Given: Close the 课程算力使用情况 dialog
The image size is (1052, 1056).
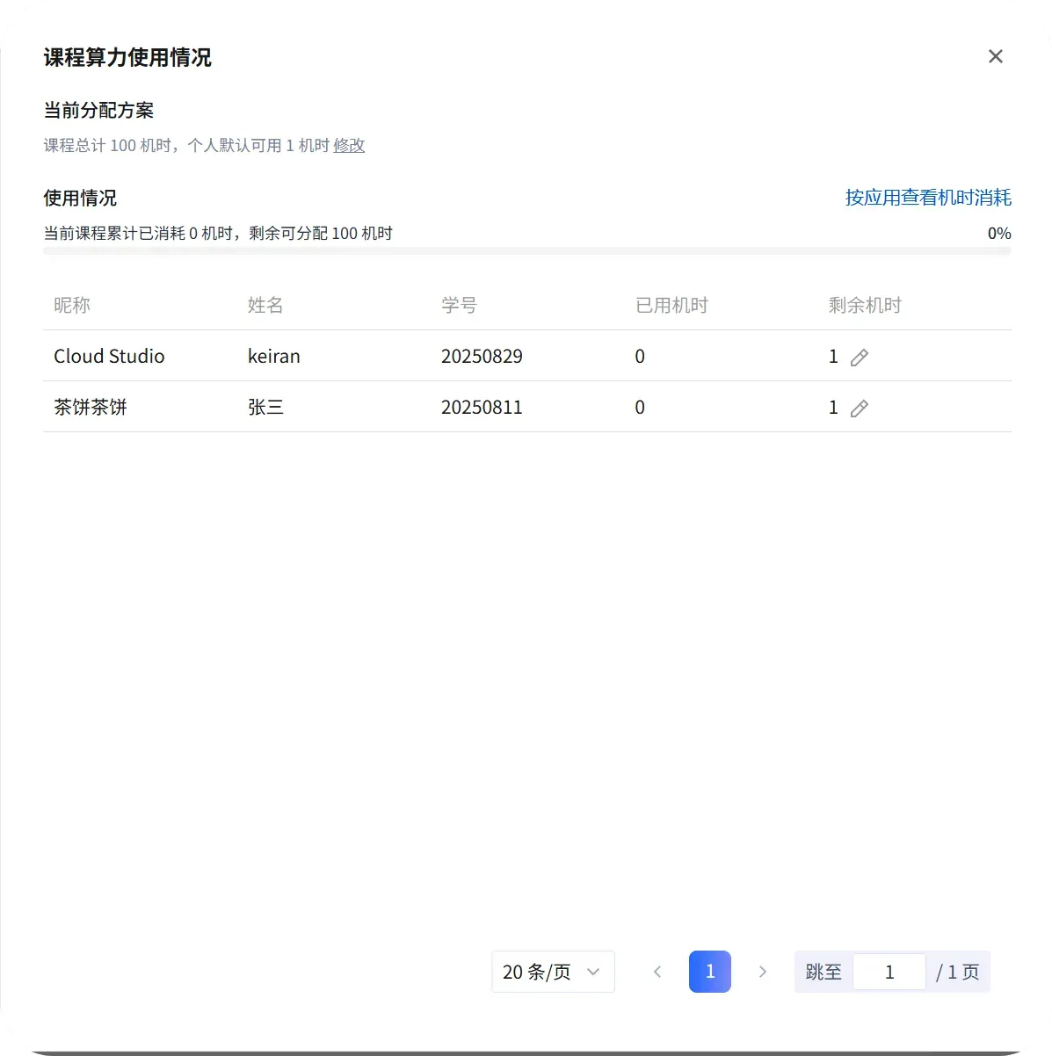Looking at the screenshot, I should tap(995, 56).
